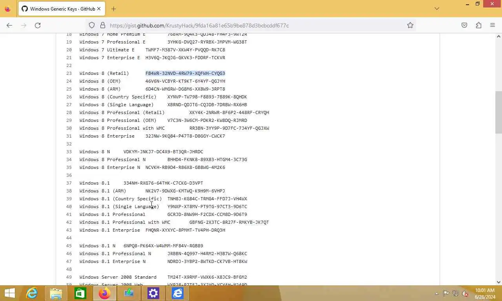Click line number 23 in gist
The image size is (502, 301).
(x=69, y=73)
